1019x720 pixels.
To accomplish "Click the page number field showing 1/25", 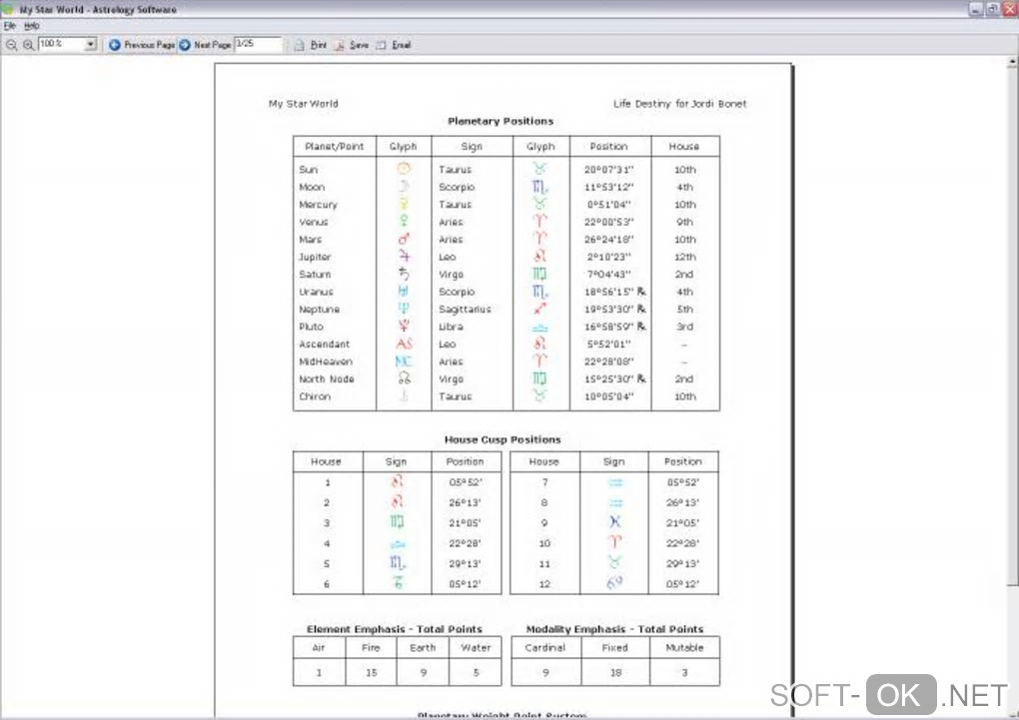I will coord(258,44).
